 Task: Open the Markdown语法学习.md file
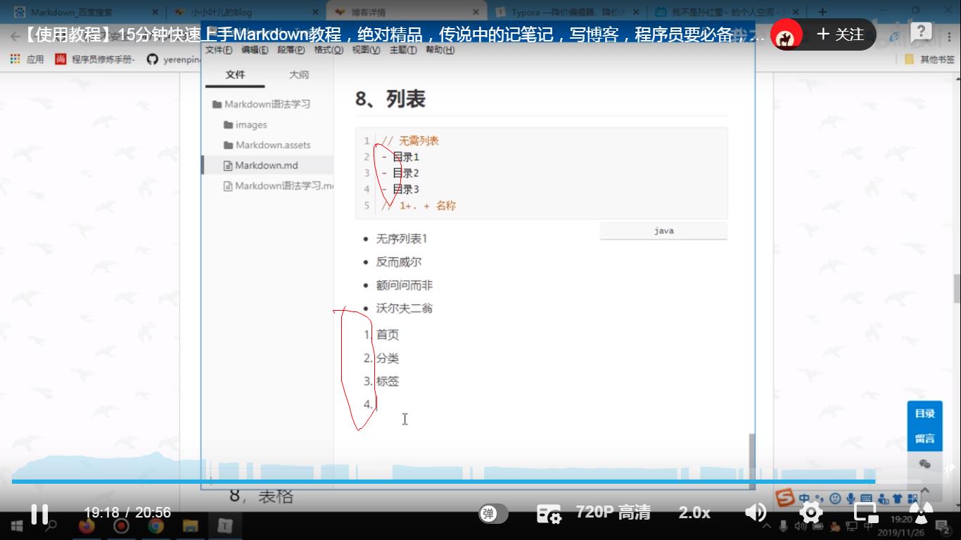point(279,186)
